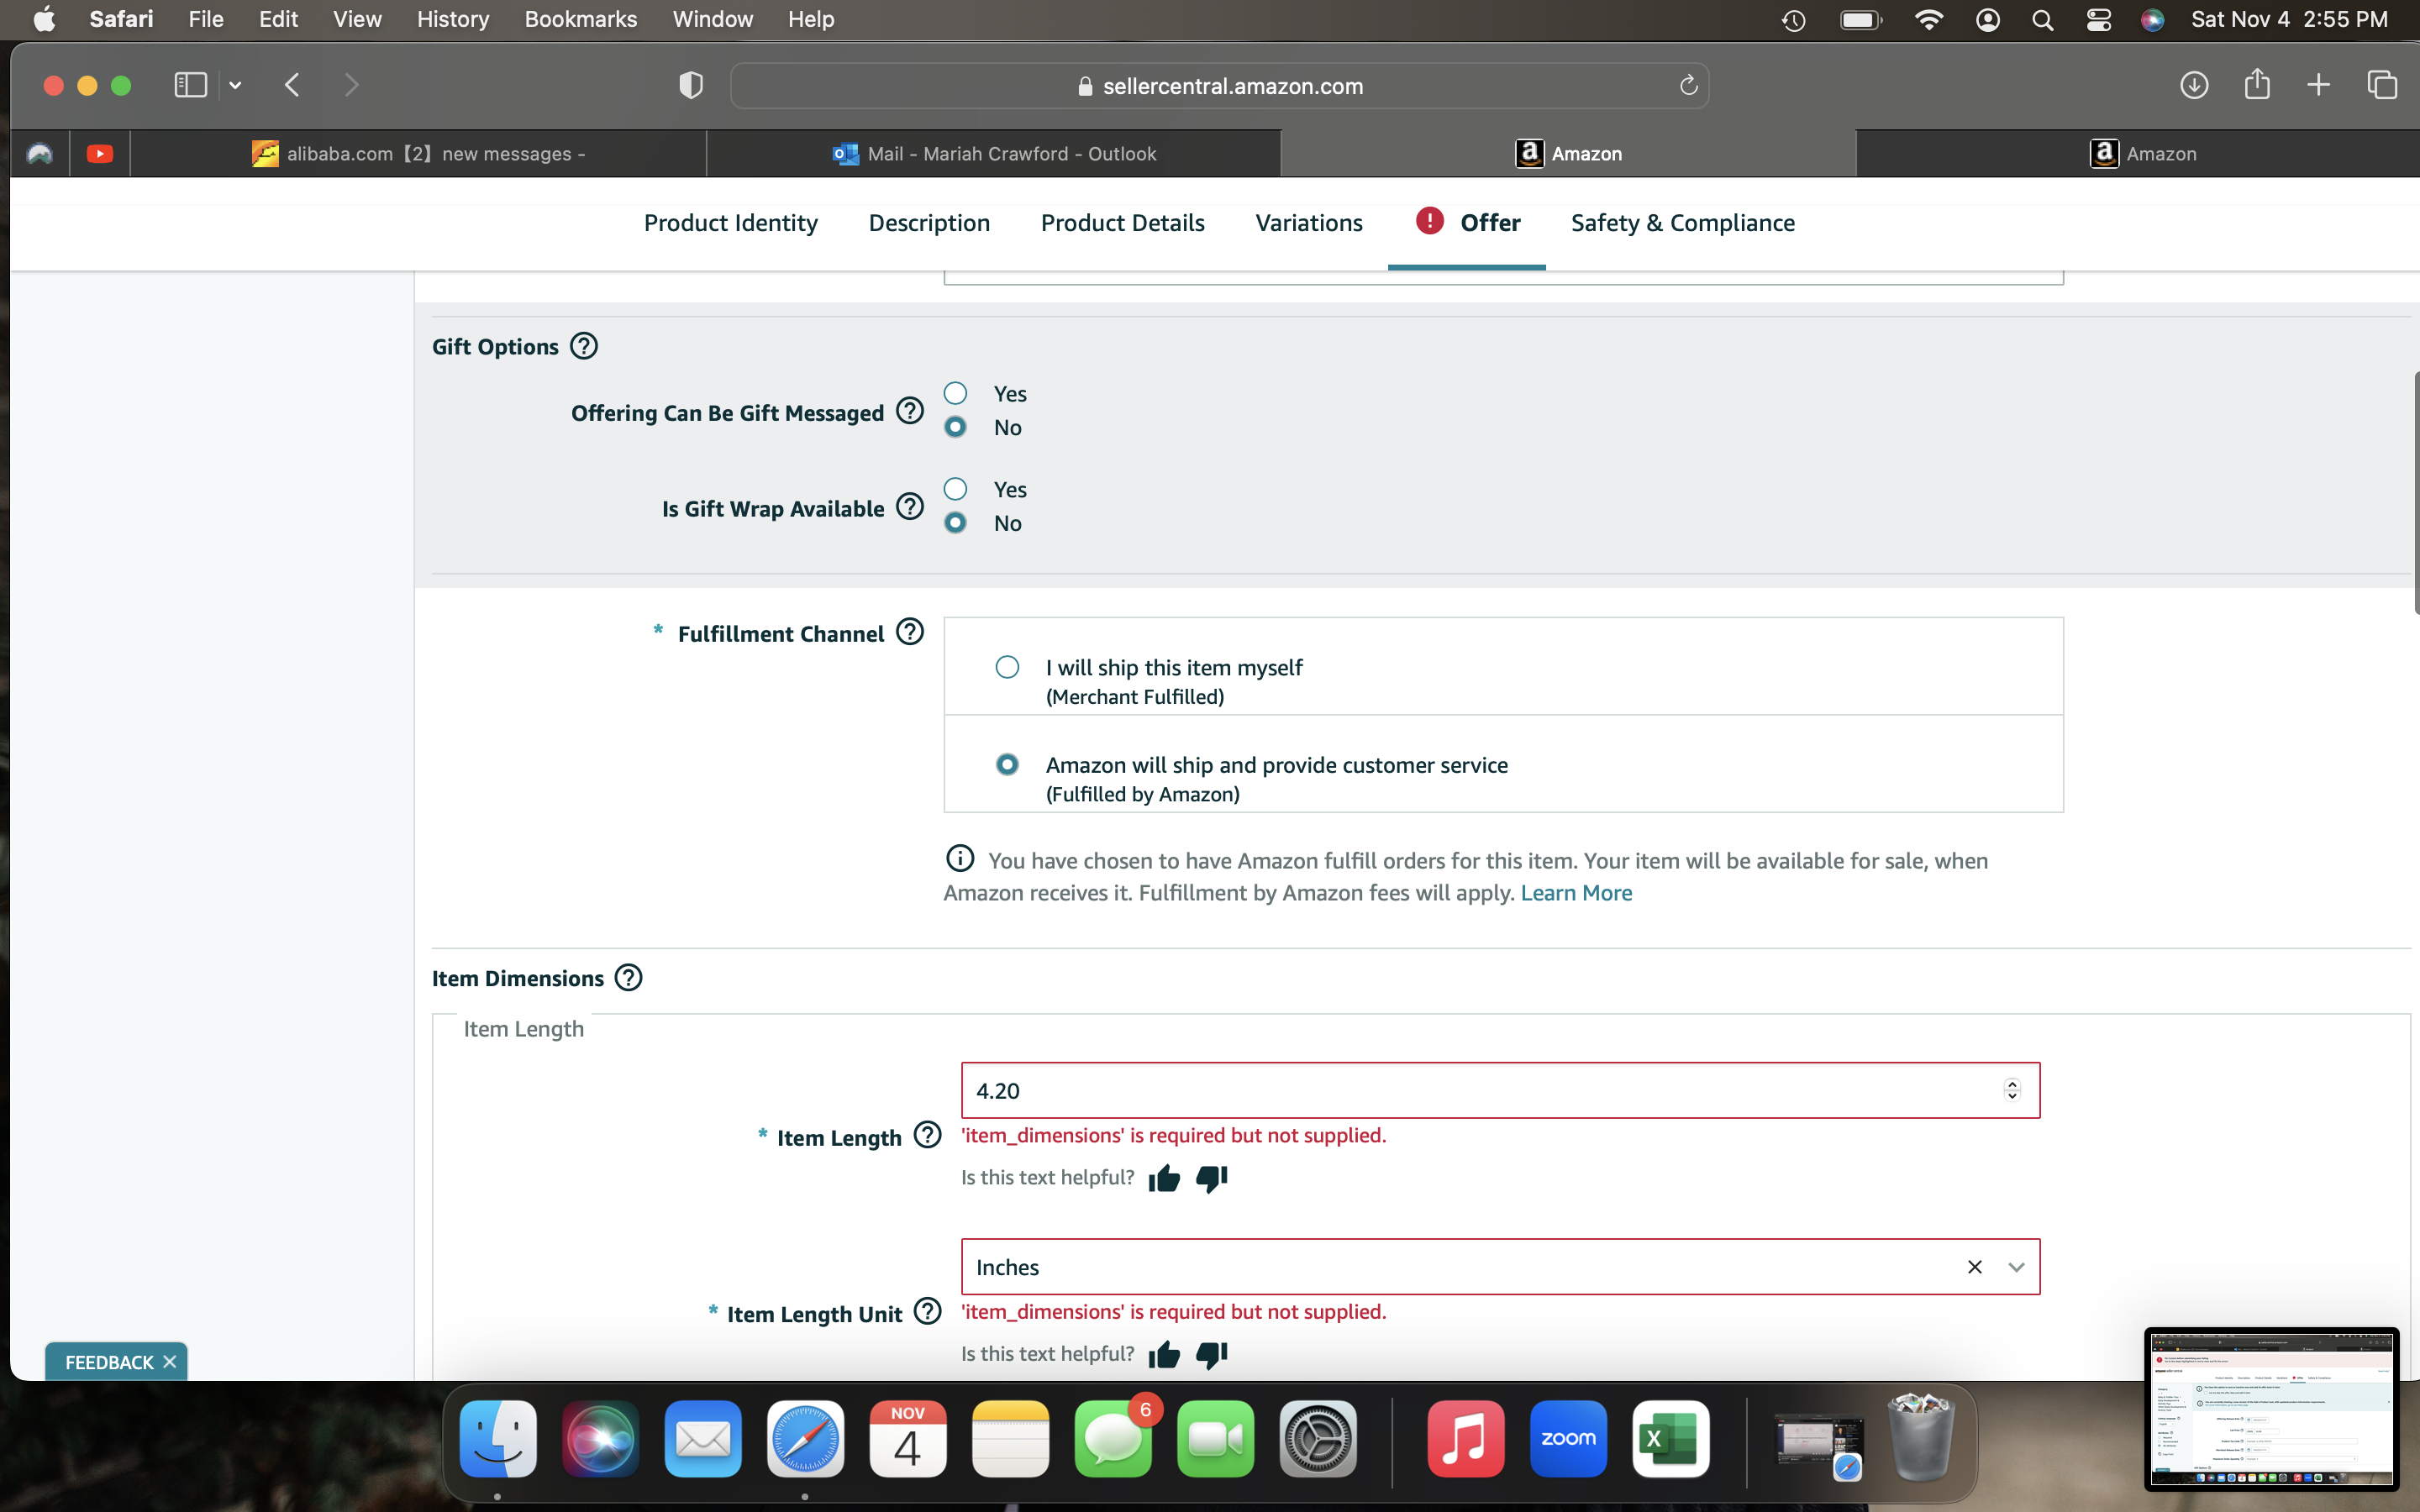Open the Item Length Unit help icon
The width and height of the screenshot is (2420, 1512).
[928, 1311]
